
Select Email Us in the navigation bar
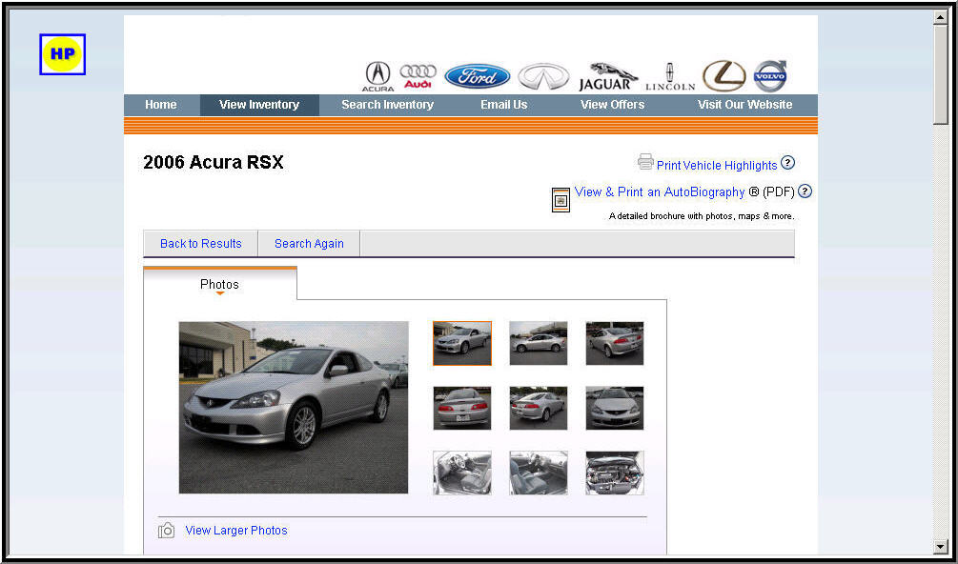click(x=504, y=105)
